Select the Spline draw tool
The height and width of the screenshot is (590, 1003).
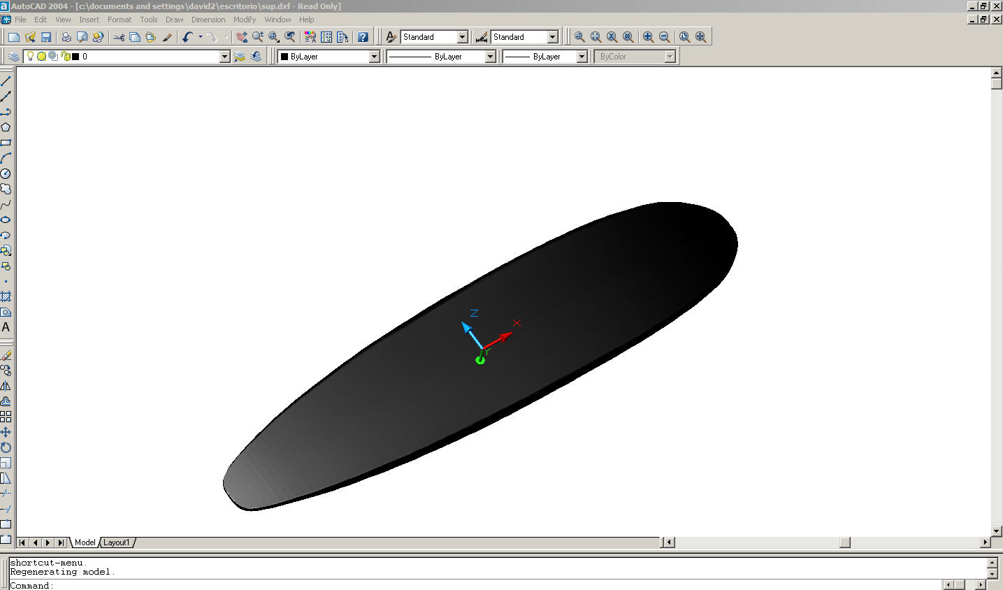(x=6, y=204)
